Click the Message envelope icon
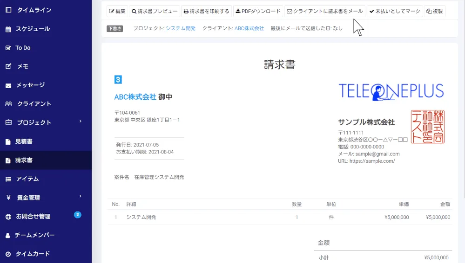Viewport: 465px width, 263px height. pos(8,85)
